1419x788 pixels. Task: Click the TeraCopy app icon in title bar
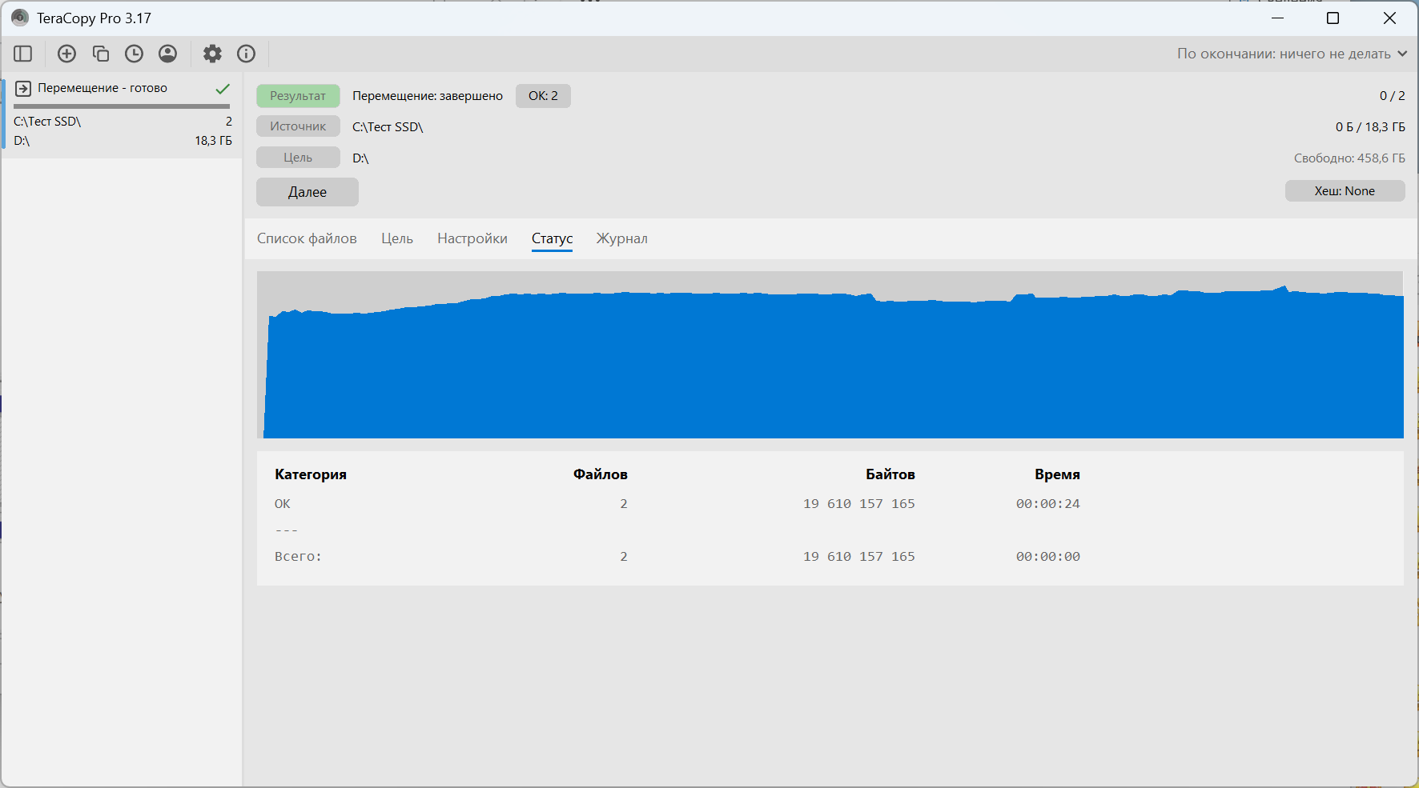(19, 18)
